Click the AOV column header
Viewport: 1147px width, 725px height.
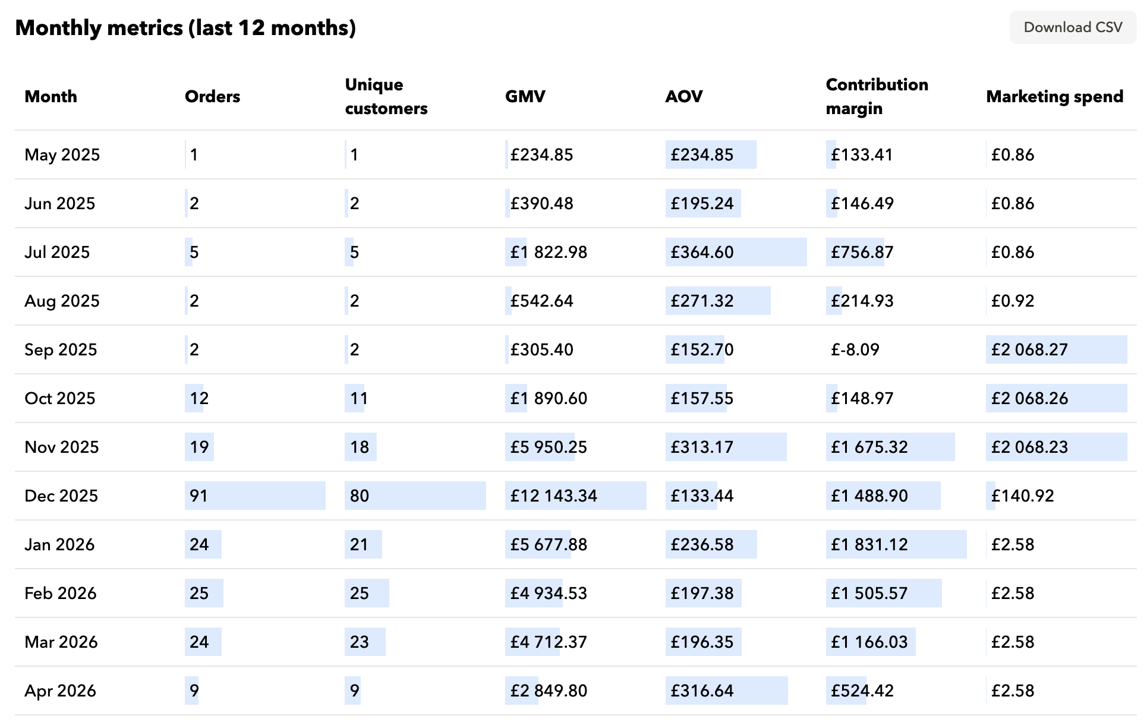click(683, 96)
